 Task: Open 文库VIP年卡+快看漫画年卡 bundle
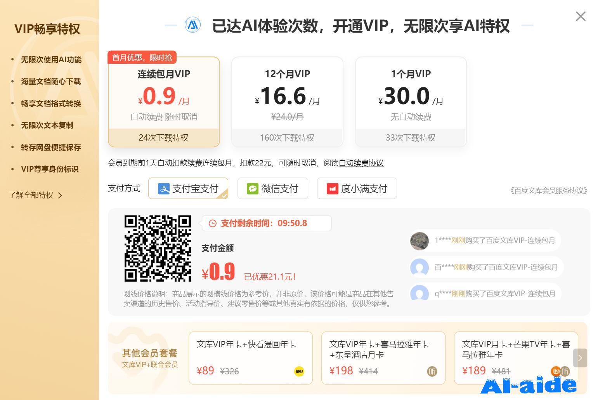[x=251, y=358]
